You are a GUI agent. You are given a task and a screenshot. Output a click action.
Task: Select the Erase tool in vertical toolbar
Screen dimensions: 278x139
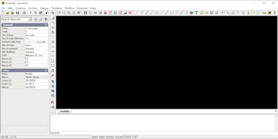pyautogui.click(x=53, y=18)
